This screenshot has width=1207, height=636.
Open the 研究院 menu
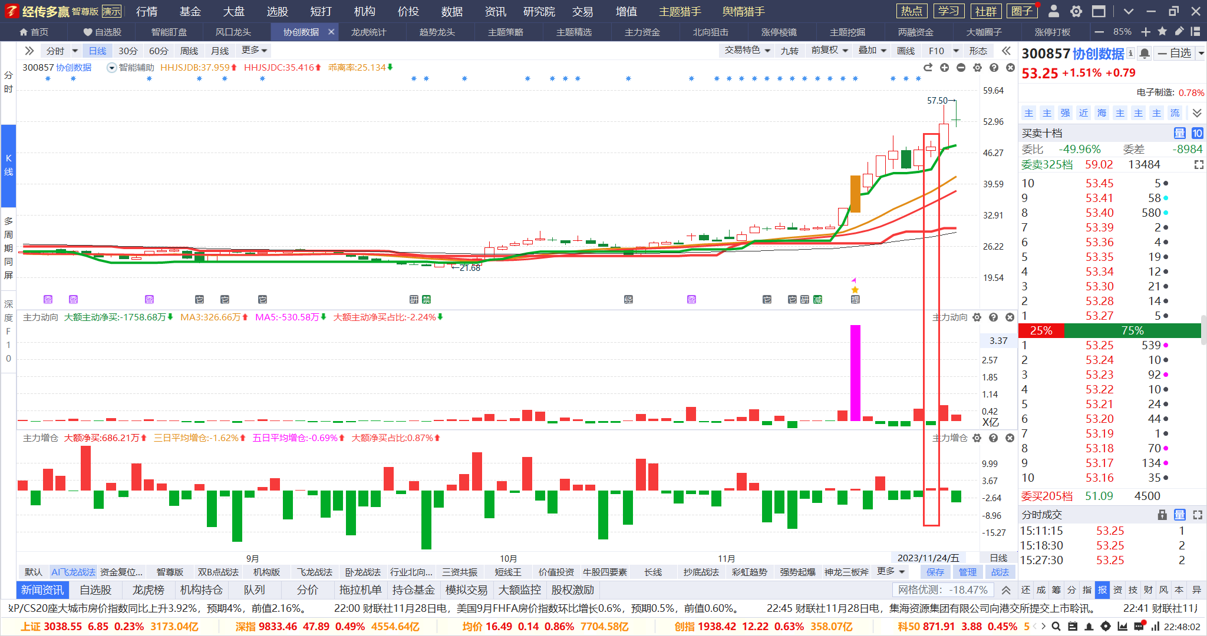pyautogui.click(x=539, y=11)
